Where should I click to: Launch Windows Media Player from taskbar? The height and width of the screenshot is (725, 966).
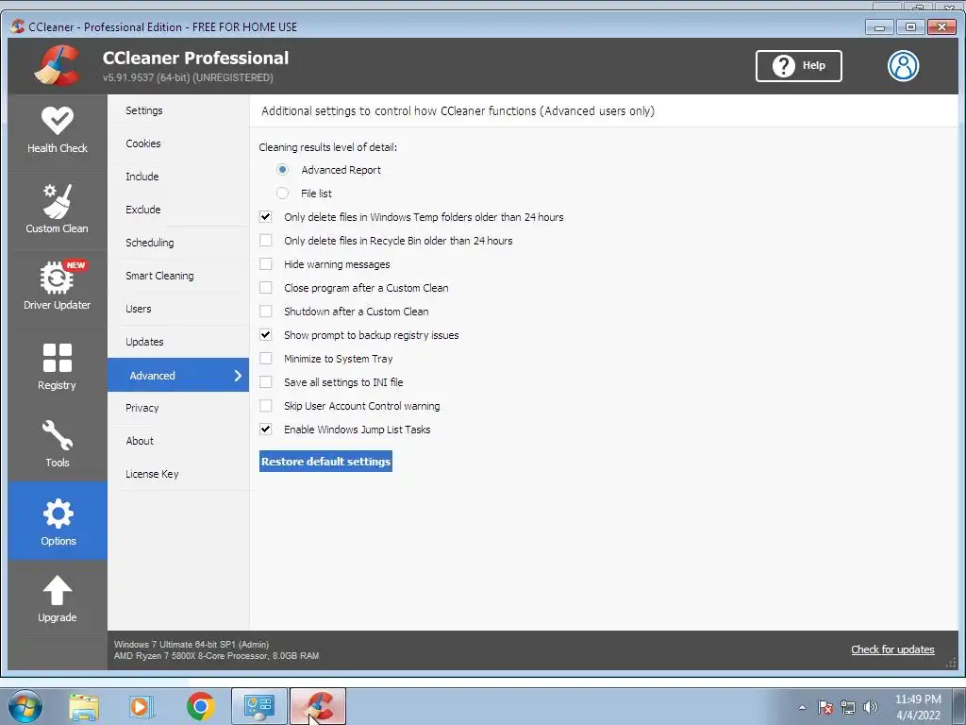click(x=142, y=706)
